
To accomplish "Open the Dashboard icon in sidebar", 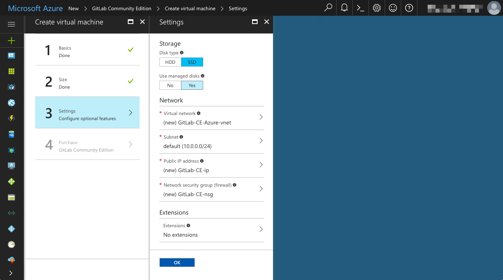I will (x=12, y=55).
